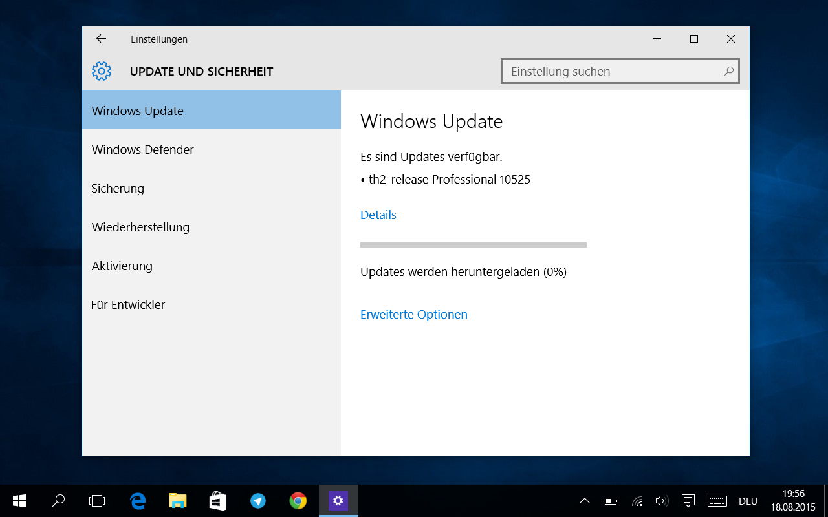Click the update download progress bar
Image resolution: width=828 pixels, height=517 pixels.
coord(474,245)
